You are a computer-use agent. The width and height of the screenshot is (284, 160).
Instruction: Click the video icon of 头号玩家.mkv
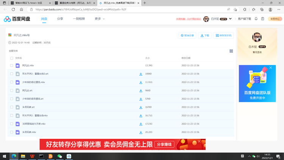click(17, 132)
